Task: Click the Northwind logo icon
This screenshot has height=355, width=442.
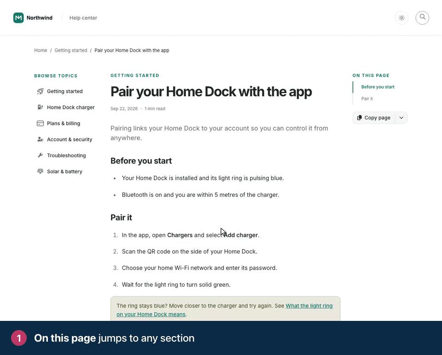Action: (x=18, y=18)
